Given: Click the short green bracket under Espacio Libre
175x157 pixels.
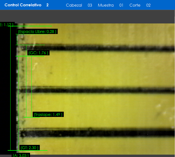Looking at the screenshot, I should click(17, 40).
